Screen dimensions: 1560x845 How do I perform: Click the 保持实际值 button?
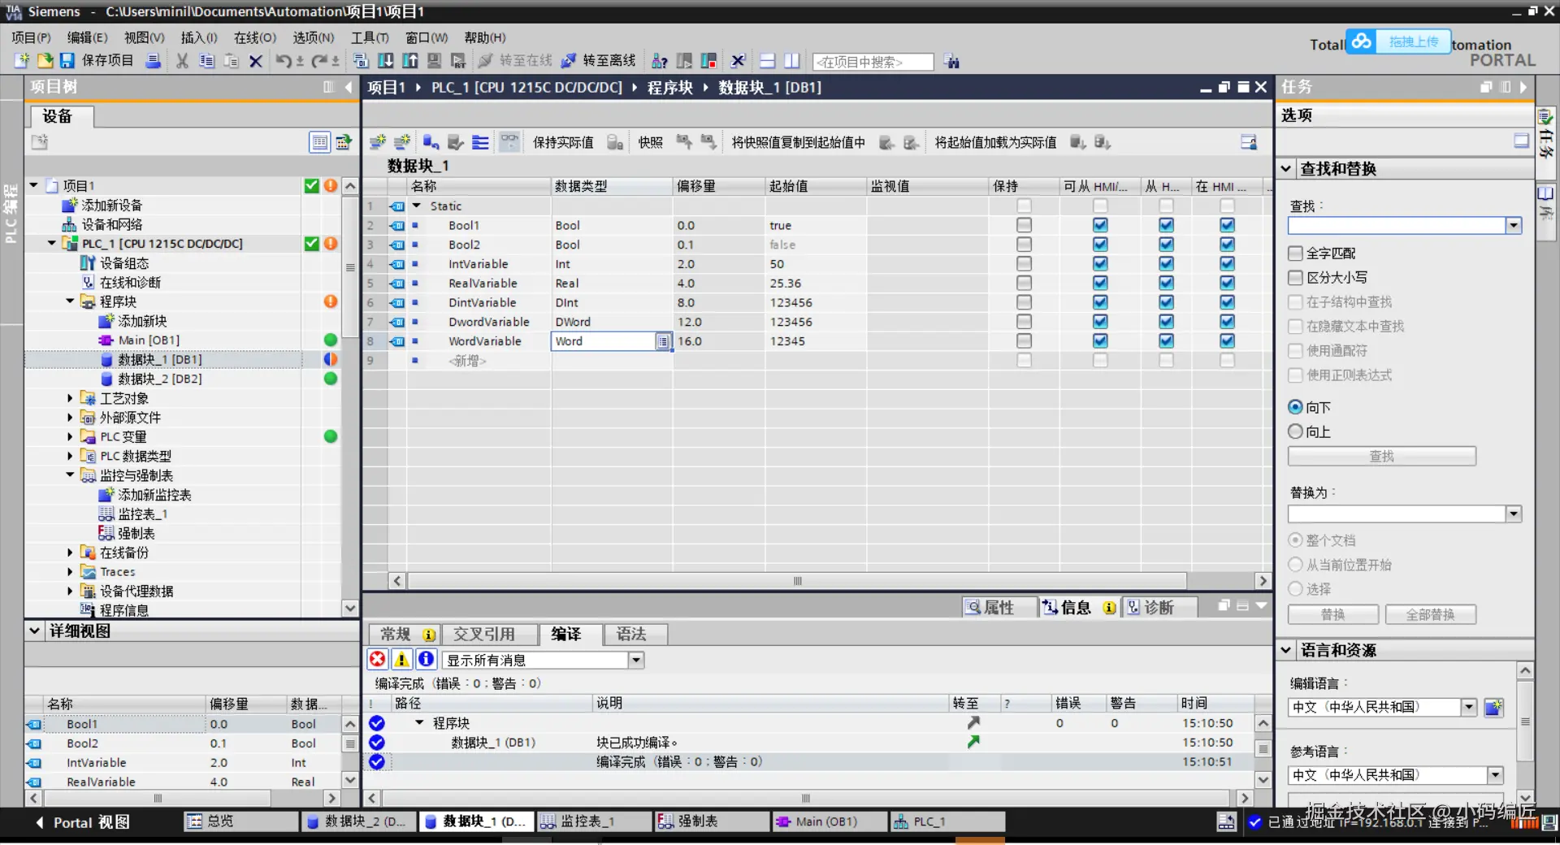point(563,142)
